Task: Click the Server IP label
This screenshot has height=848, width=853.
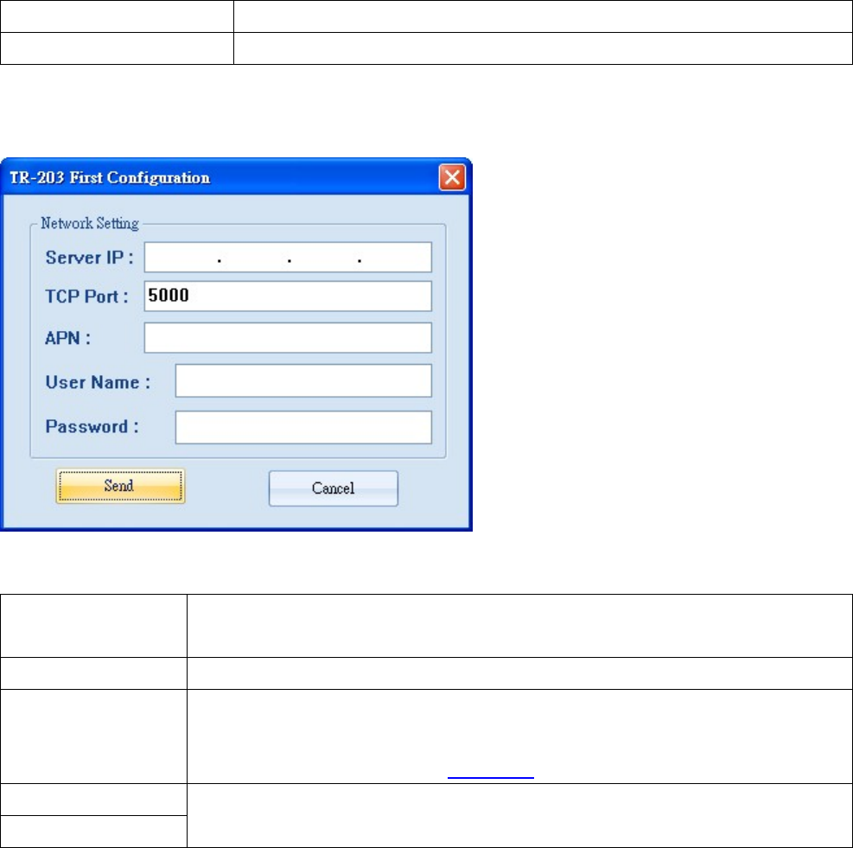Action: pos(89,258)
